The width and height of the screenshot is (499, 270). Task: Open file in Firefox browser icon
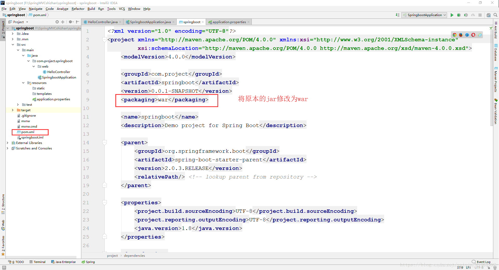point(461,35)
